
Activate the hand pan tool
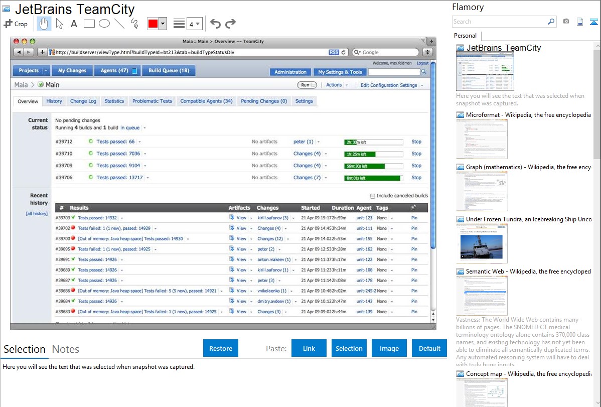(x=44, y=24)
